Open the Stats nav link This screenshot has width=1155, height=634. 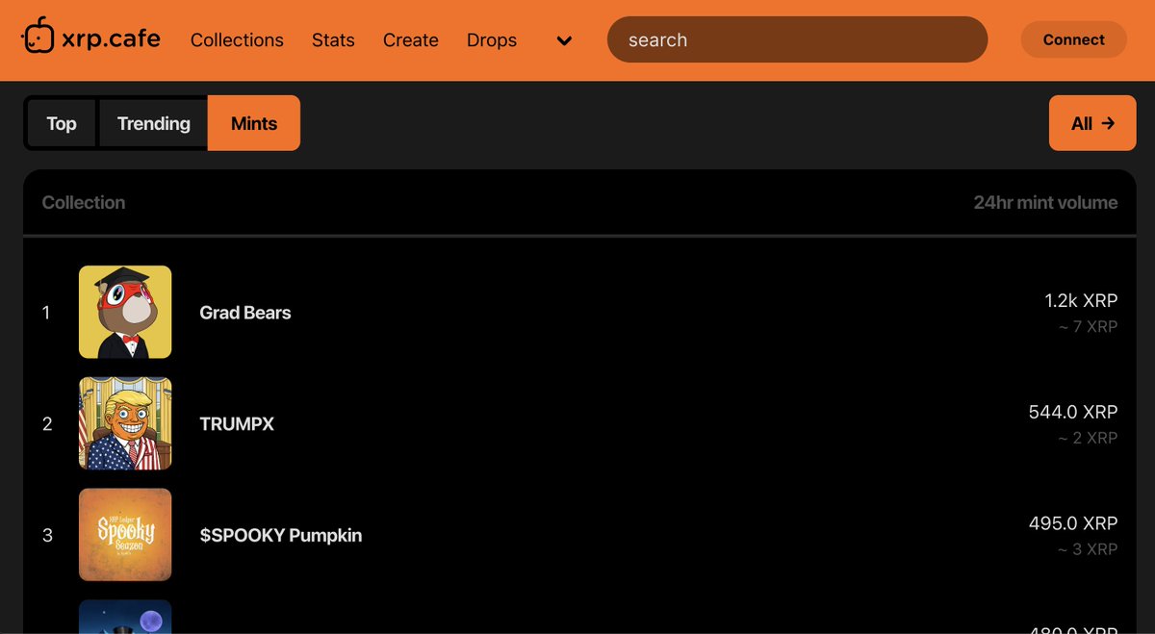point(333,40)
